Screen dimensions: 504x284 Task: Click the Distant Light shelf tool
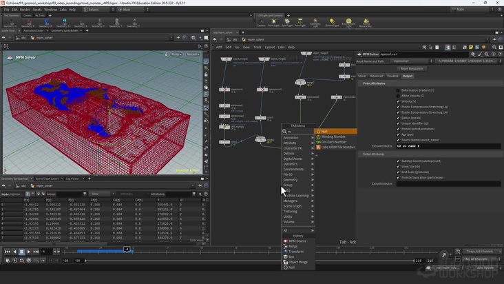[x=332, y=22]
